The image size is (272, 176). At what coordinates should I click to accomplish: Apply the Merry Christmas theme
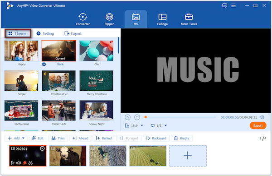tap(96, 80)
